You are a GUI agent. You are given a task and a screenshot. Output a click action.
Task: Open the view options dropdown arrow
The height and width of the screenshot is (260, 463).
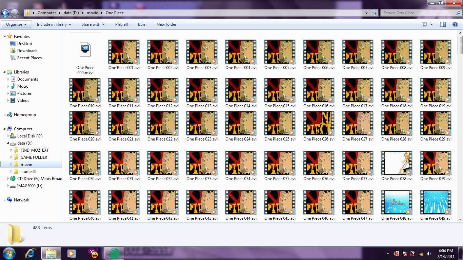point(431,24)
